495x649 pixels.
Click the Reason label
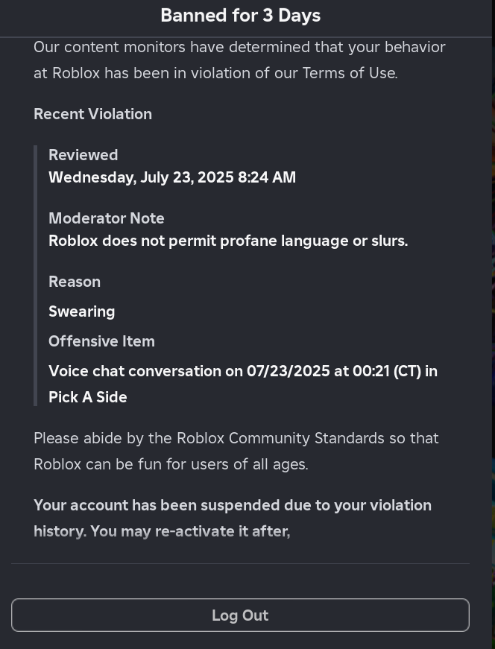(75, 282)
